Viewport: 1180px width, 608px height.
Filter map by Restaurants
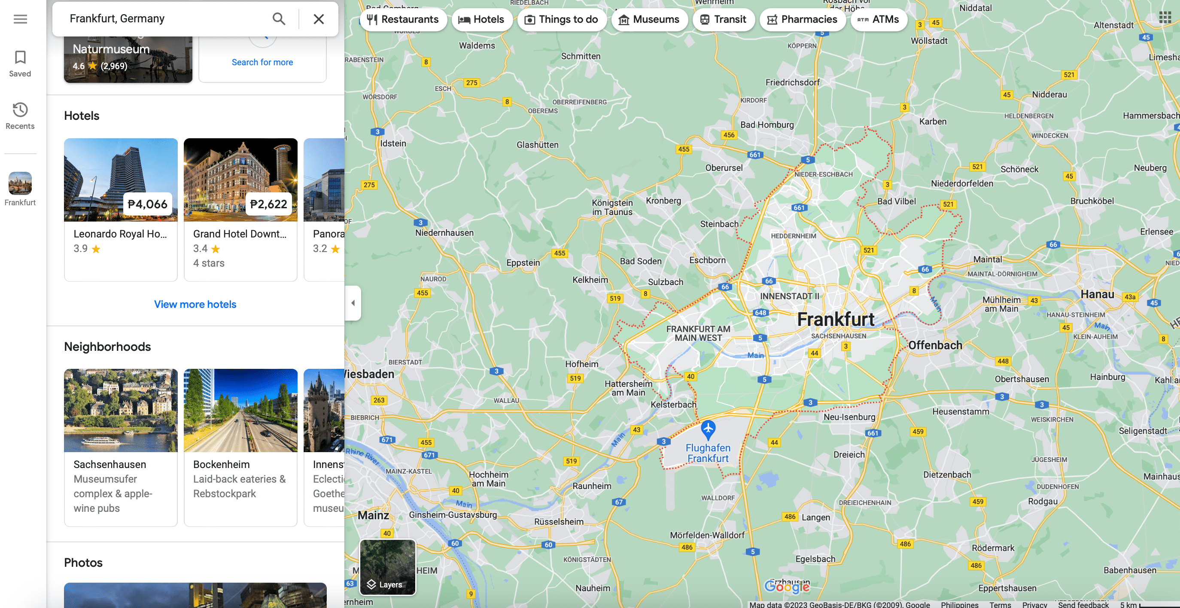[x=403, y=19]
